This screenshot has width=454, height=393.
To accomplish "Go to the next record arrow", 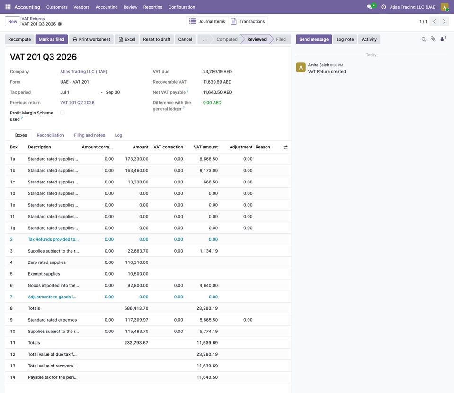I will coord(444,21).
